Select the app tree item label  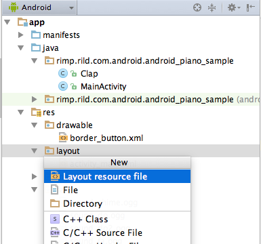coord(37,22)
